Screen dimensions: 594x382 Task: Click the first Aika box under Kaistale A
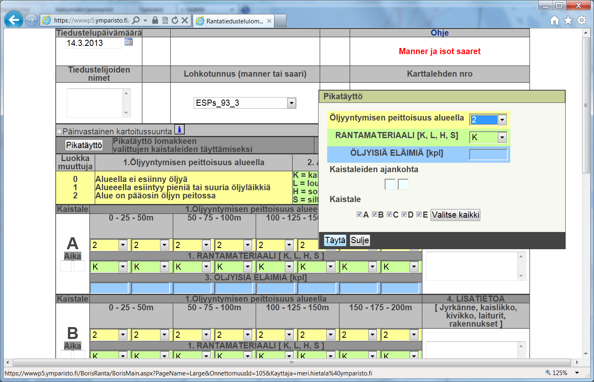click(66, 266)
